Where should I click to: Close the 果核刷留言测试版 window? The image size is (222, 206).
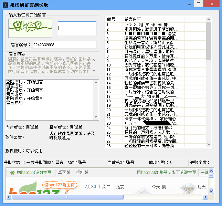(212, 4)
